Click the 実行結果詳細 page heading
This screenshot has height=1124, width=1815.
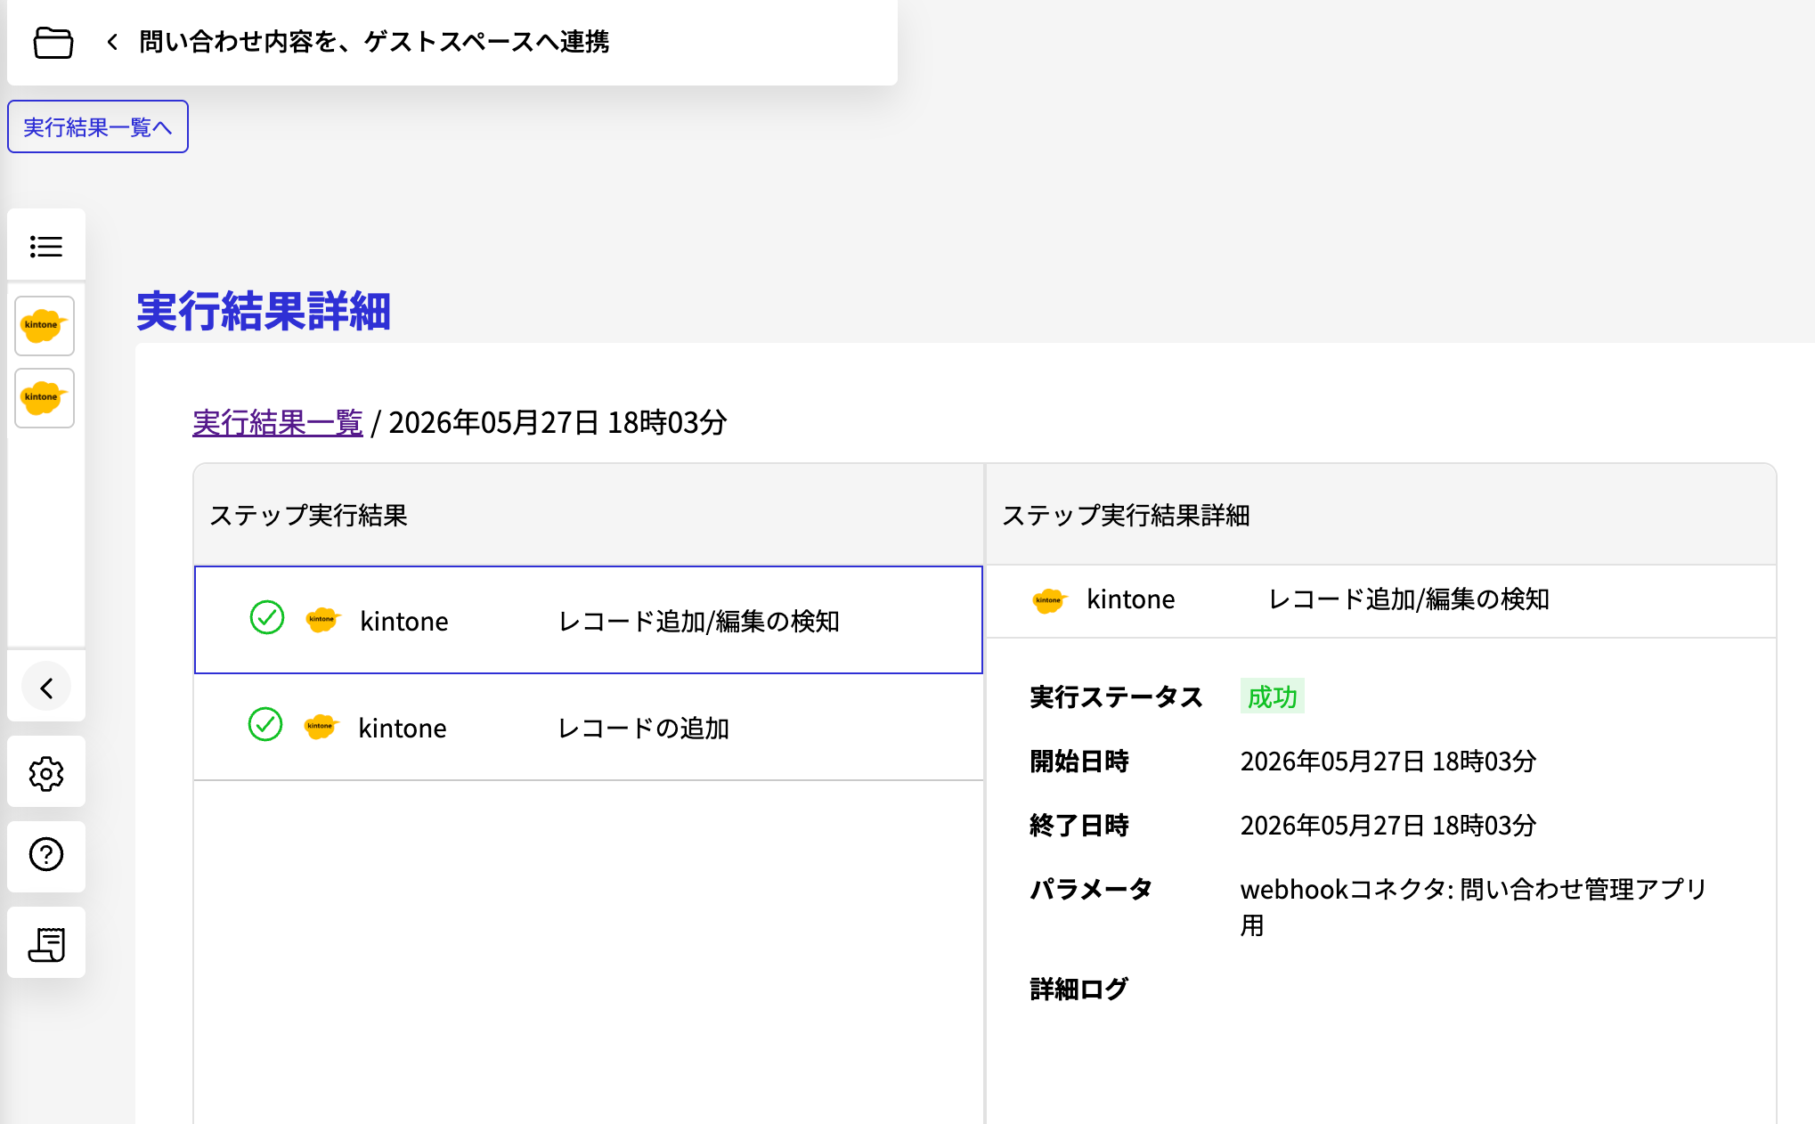(x=264, y=312)
